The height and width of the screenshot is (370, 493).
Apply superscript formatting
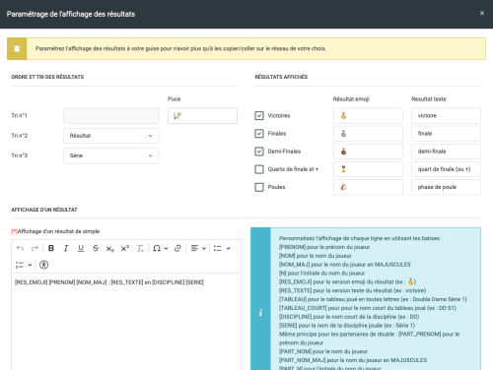click(125, 248)
